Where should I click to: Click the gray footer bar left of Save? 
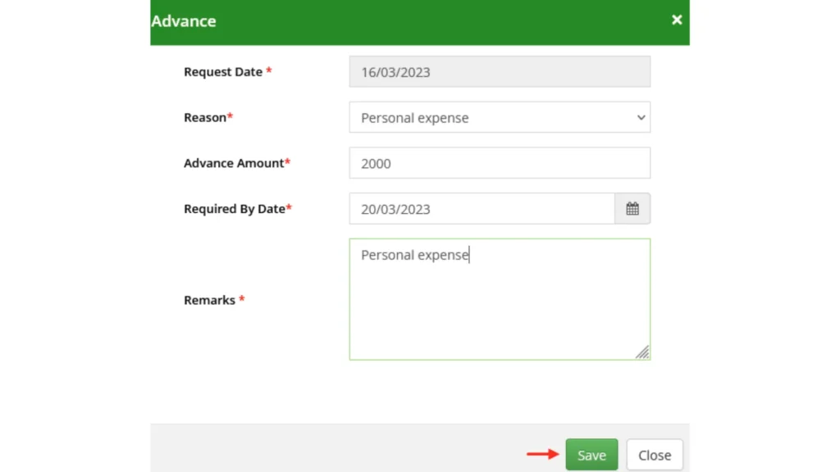point(328,449)
